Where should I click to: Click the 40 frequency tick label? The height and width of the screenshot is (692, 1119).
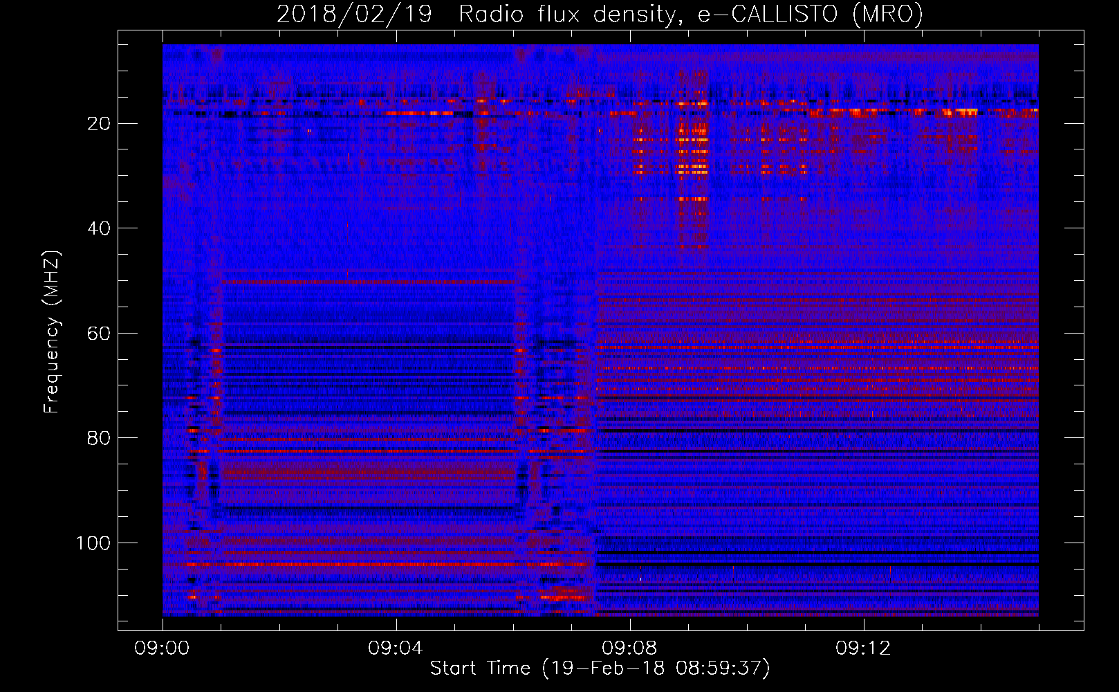(99, 228)
